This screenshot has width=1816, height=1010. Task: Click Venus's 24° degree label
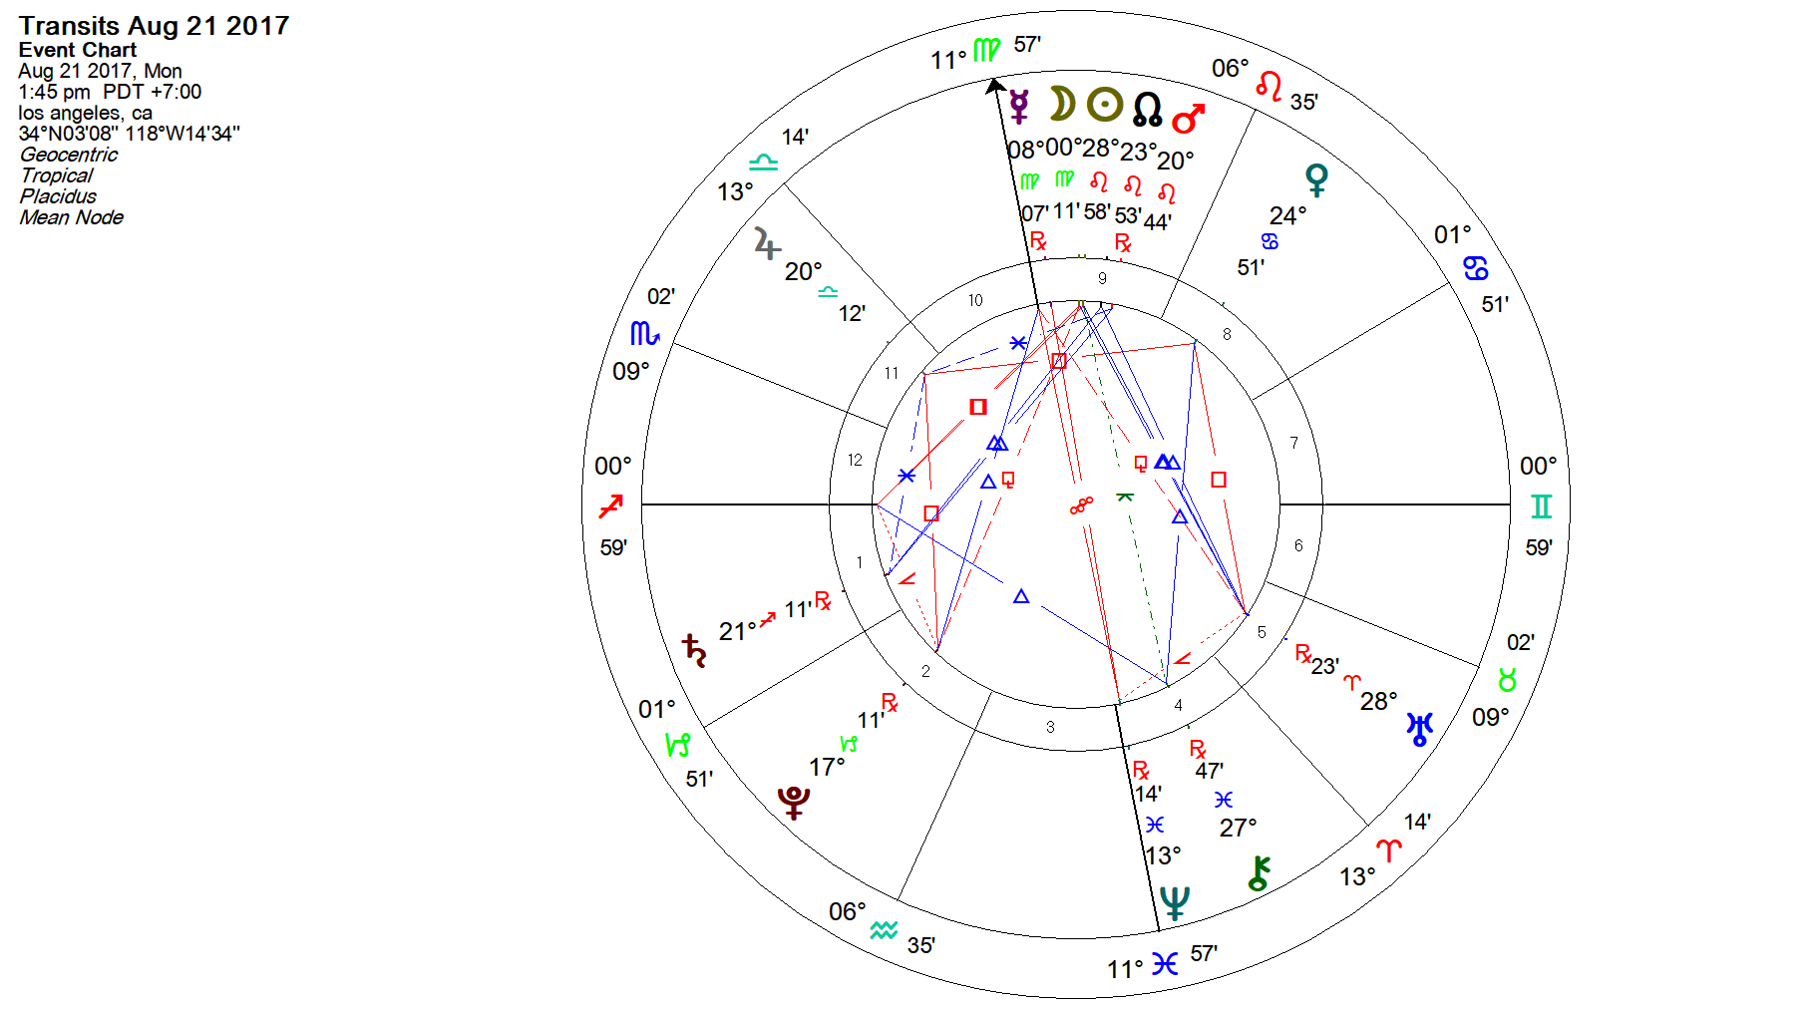[1288, 215]
